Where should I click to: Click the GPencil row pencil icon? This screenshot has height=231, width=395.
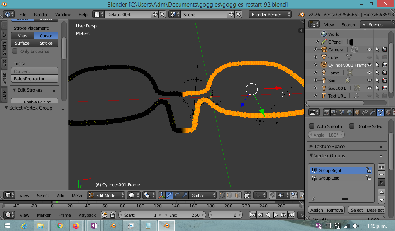tap(324, 42)
